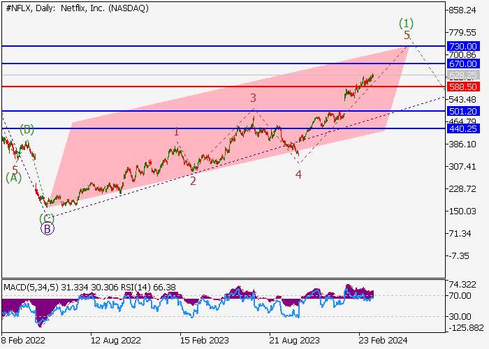Image resolution: width=489 pixels, height=349 pixels.
Task: Click the '21 Aug 2023' date axis label
Action: coord(294,340)
